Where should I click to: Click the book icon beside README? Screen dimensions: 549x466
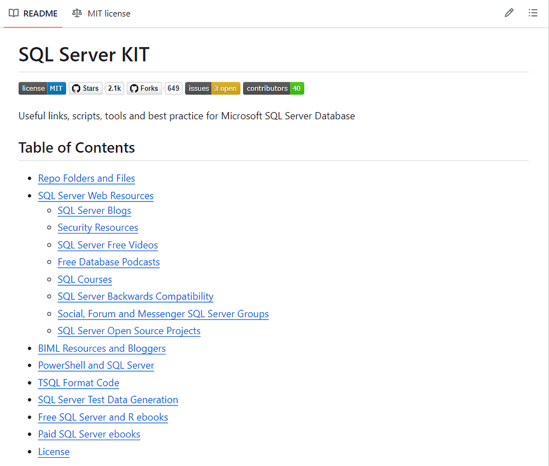pyautogui.click(x=13, y=13)
